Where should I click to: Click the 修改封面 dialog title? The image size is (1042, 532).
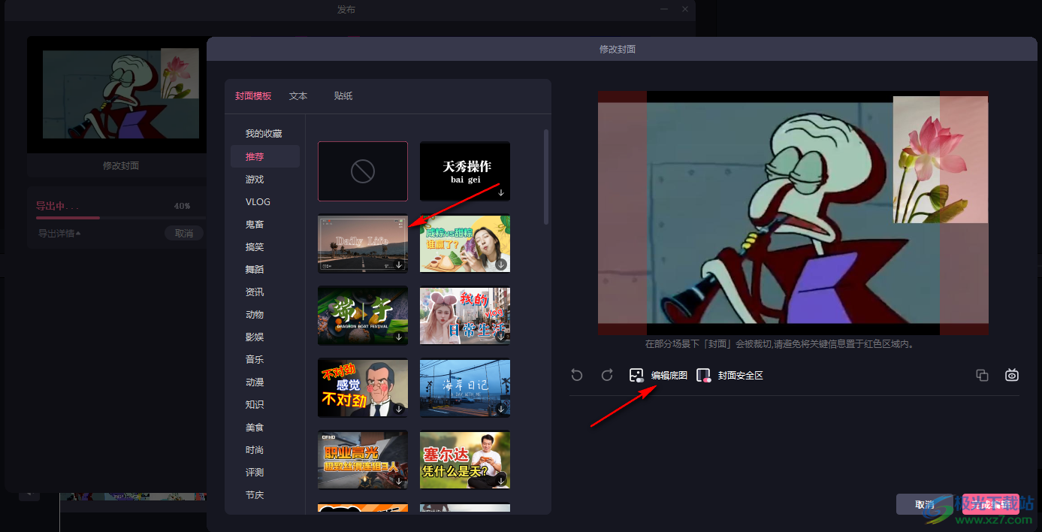pyautogui.click(x=618, y=49)
